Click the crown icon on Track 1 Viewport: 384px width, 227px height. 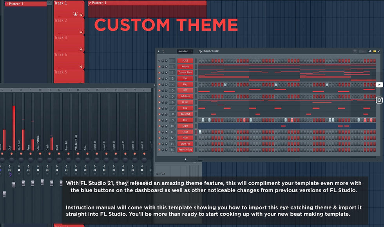pyautogui.click(x=75, y=14)
